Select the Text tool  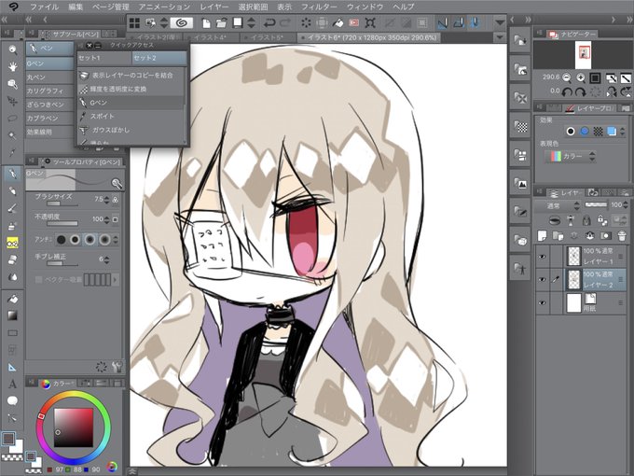[x=12, y=384]
